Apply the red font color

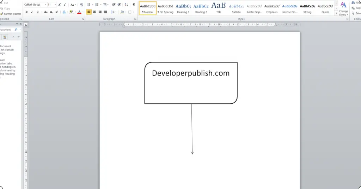[x=79, y=12]
